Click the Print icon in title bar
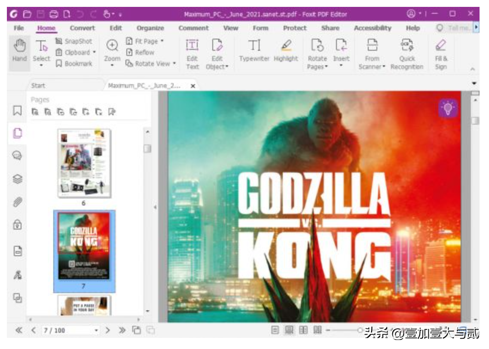 [54, 14]
